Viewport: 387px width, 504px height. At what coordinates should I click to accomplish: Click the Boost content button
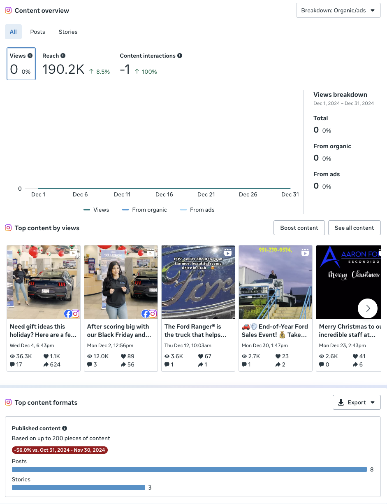point(299,228)
